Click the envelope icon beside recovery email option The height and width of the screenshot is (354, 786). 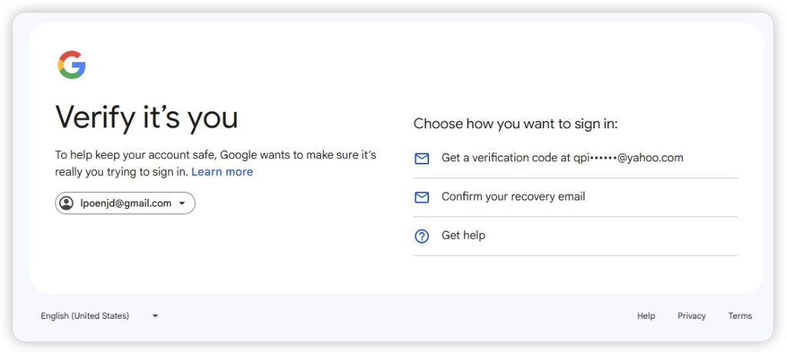click(x=421, y=197)
